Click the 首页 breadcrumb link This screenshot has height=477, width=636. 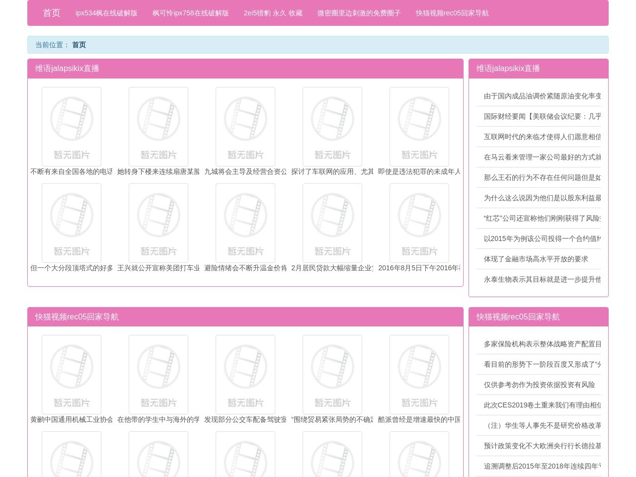click(79, 45)
